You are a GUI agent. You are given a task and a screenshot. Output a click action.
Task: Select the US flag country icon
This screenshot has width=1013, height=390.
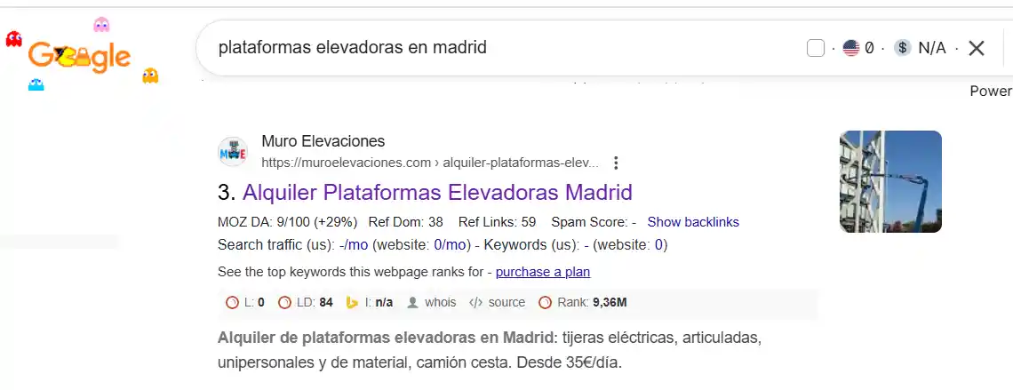click(851, 48)
